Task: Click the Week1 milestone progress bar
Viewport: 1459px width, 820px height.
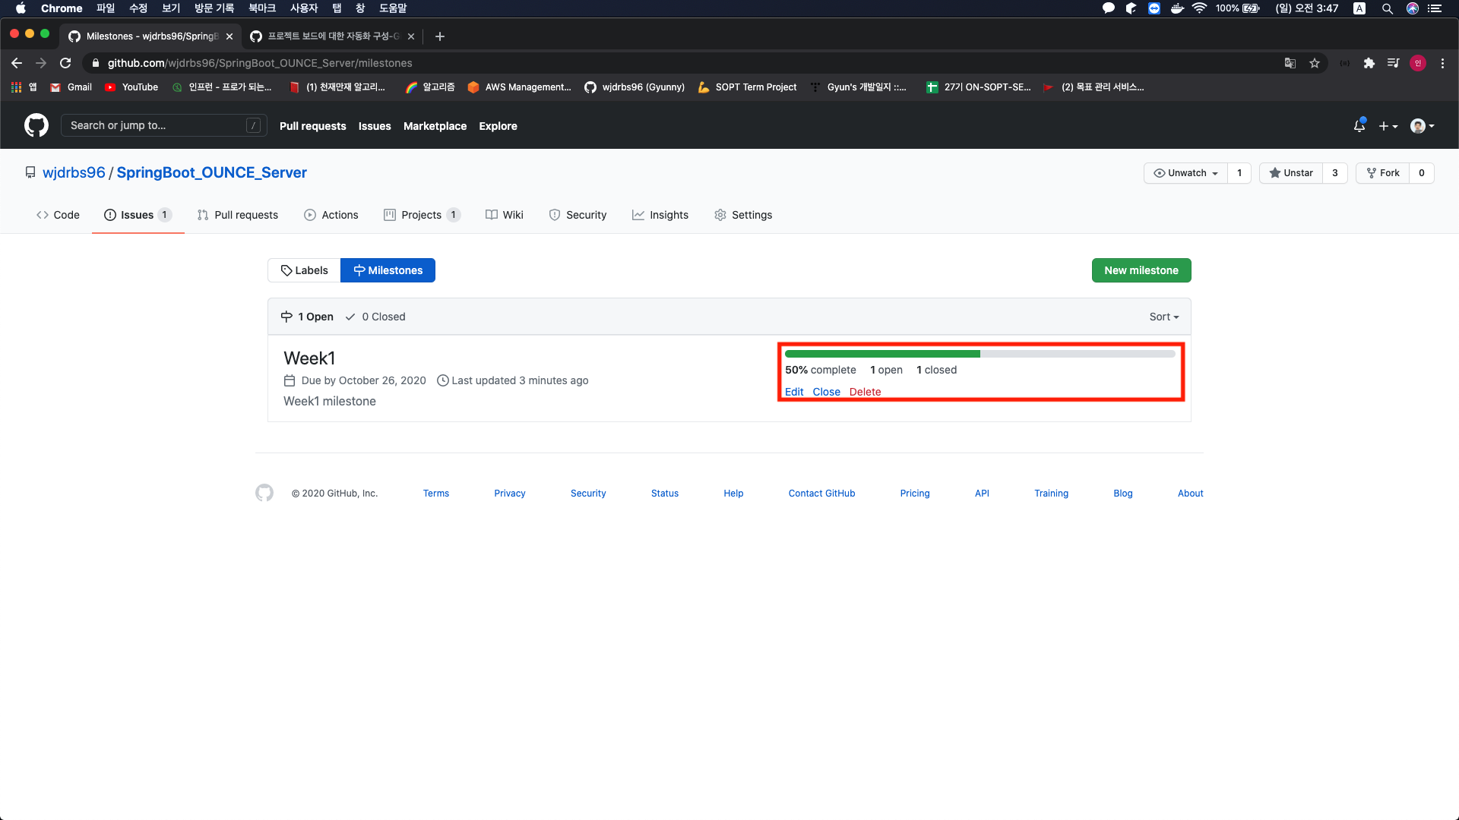Action: [x=980, y=354]
